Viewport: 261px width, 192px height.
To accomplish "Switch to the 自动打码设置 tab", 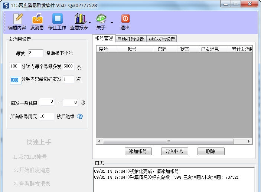I will 131,39.
